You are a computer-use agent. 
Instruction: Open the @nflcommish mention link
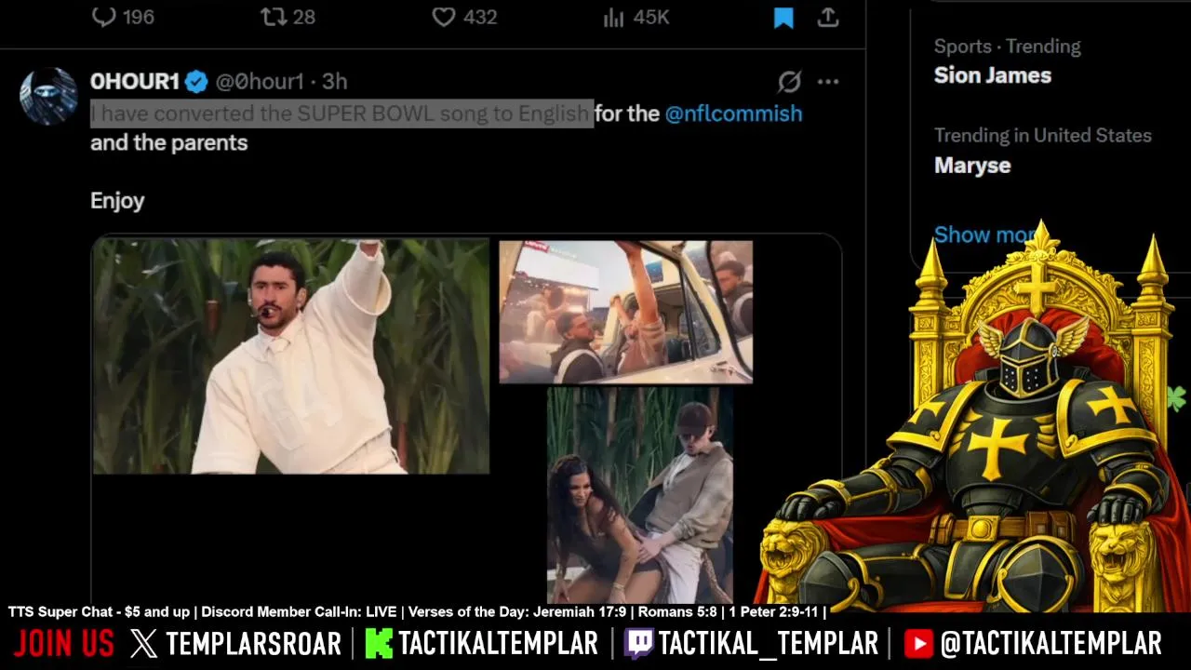coord(733,114)
